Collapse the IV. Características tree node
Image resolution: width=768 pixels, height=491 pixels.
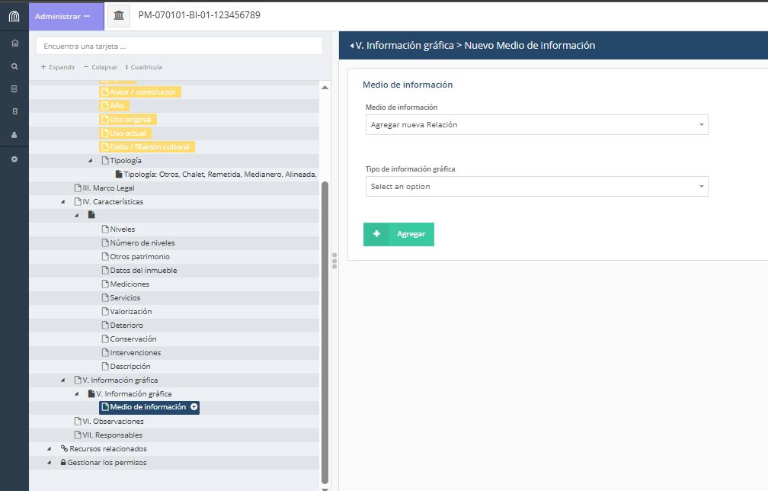63,202
